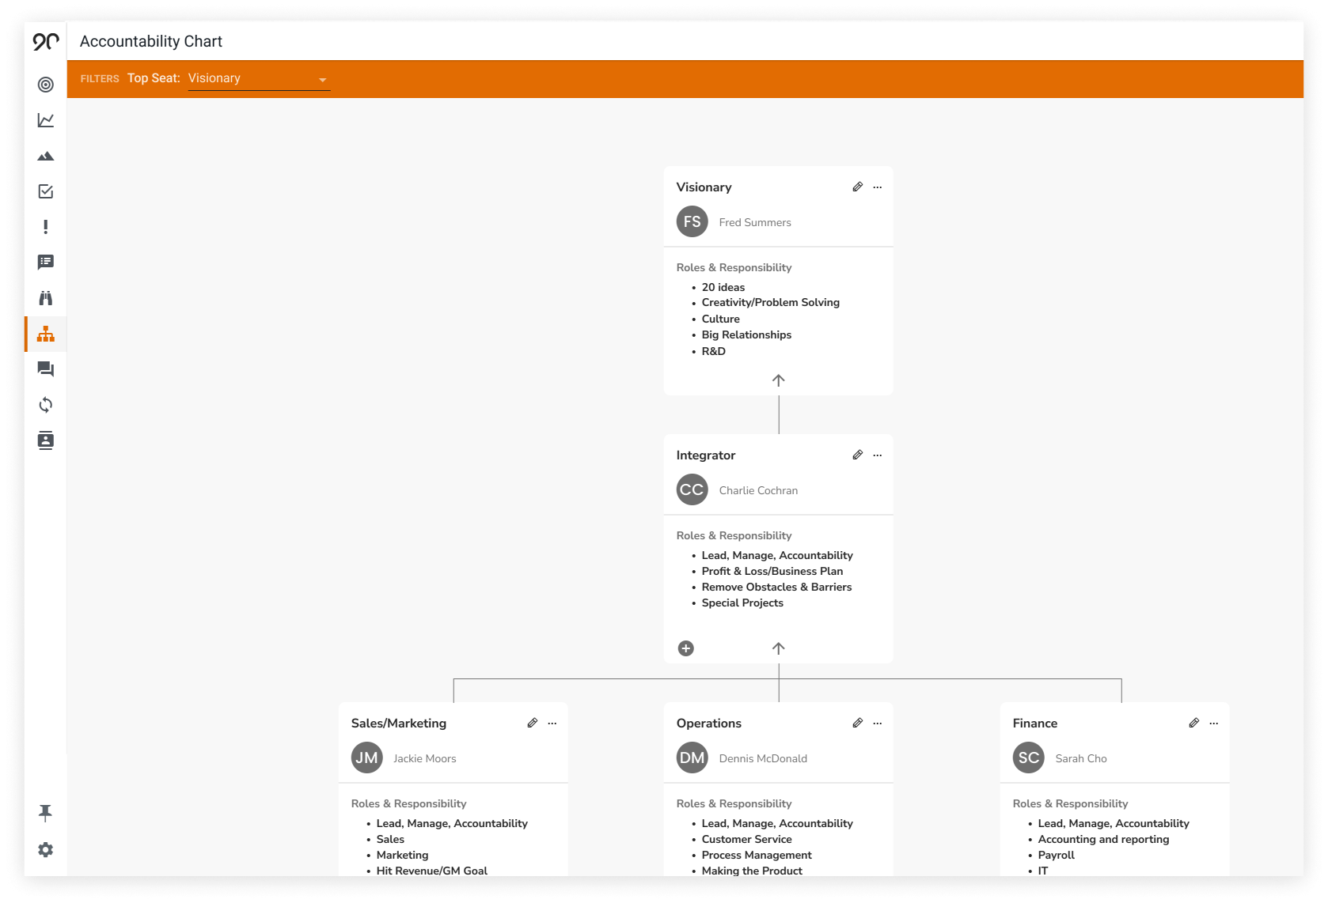Open the Finance seat three-dot menu

(x=1214, y=724)
